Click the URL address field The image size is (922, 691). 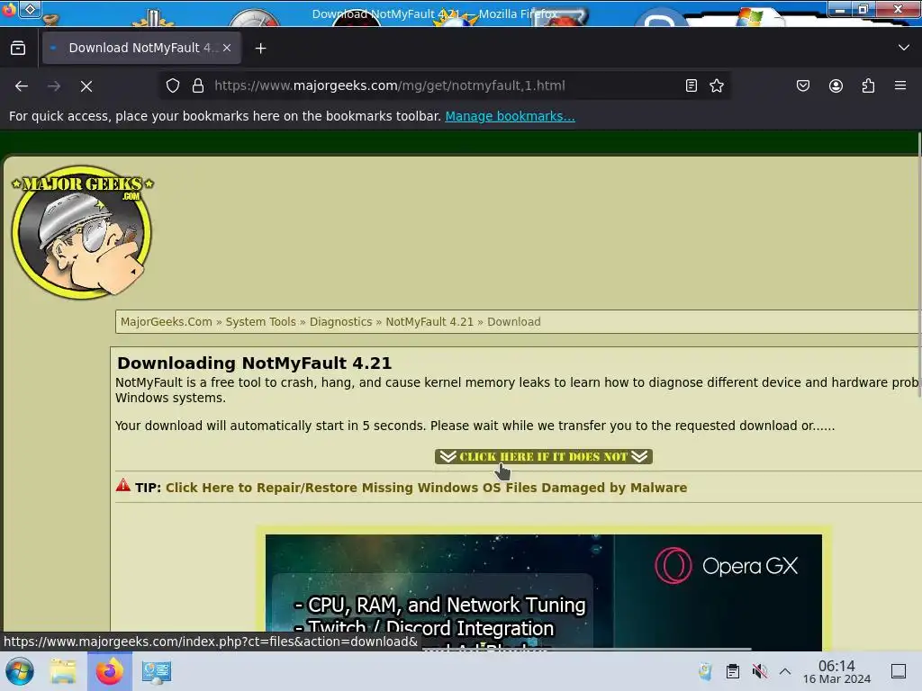tap(444, 85)
